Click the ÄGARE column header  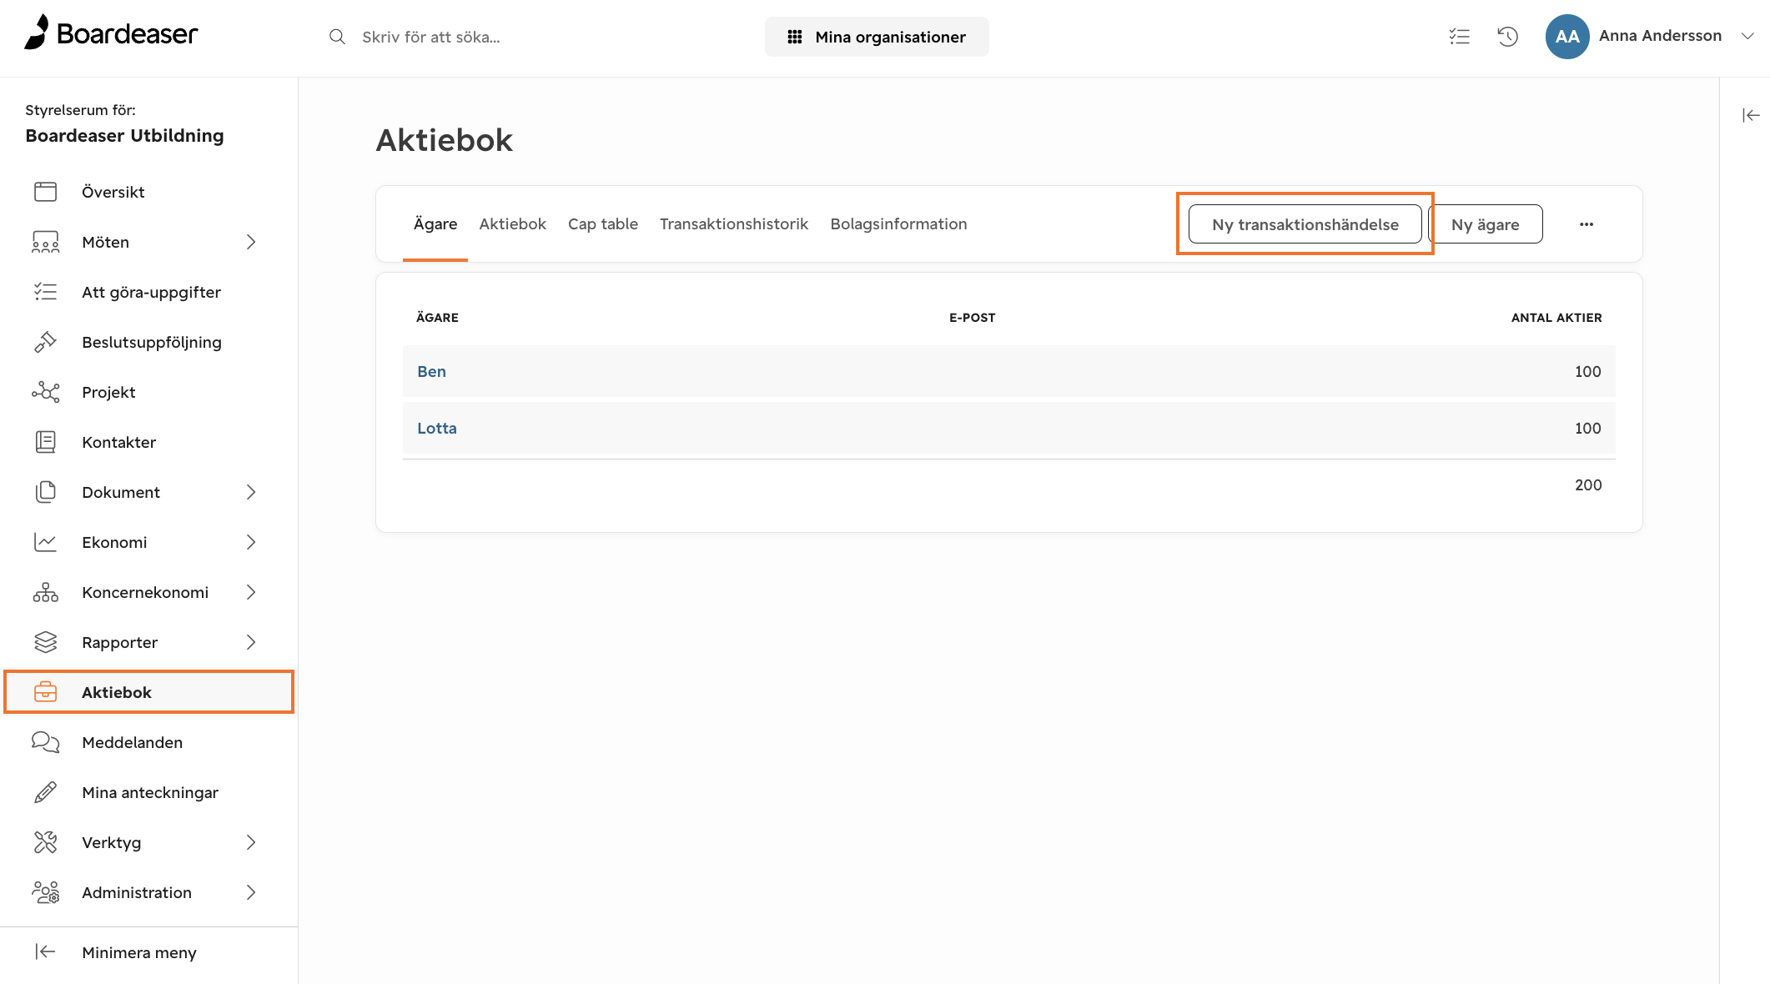437,317
